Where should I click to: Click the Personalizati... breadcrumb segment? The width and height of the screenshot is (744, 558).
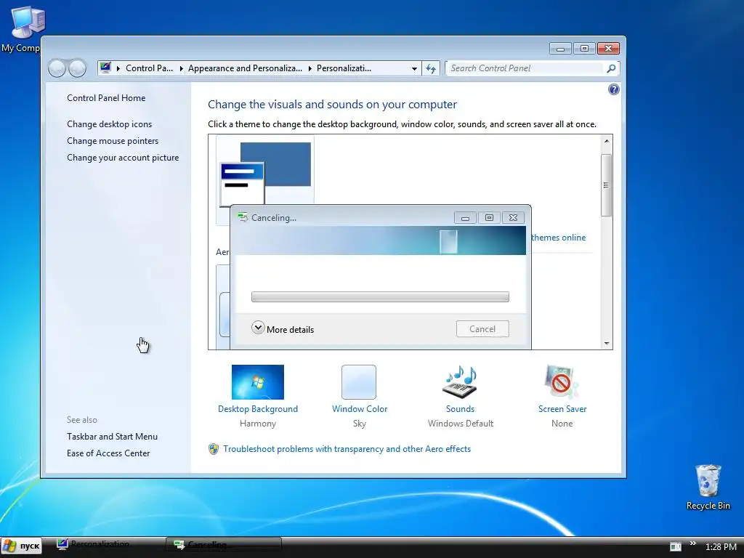344,68
